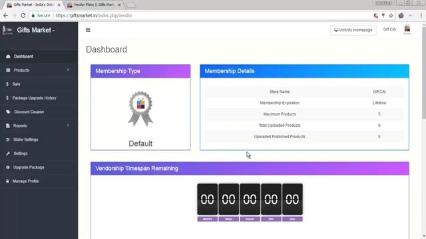Switch to the Vendor Plans browser tab
This screenshot has width=426, height=239.
coord(94,5)
